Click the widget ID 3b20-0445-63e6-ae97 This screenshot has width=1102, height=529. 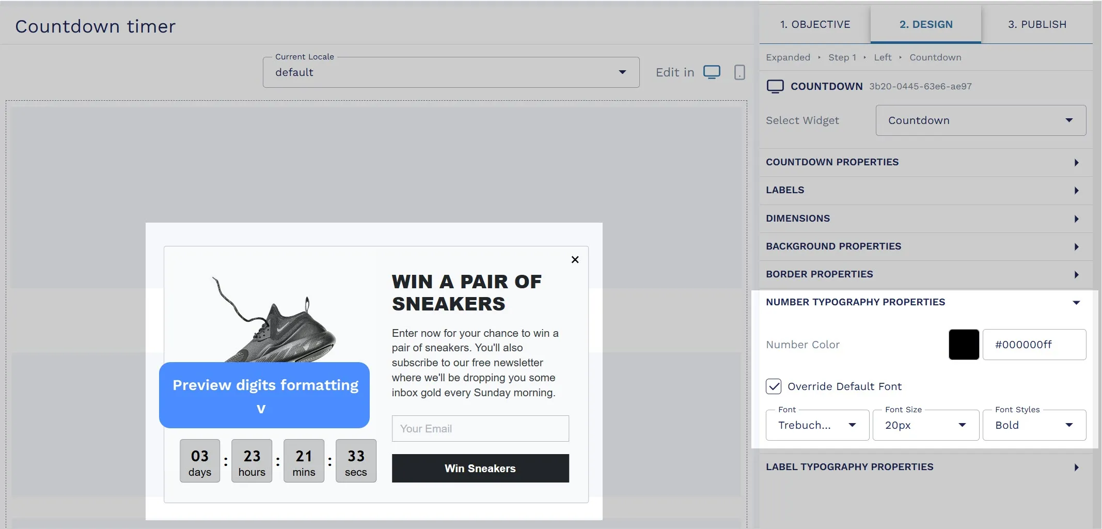(x=920, y=86)
